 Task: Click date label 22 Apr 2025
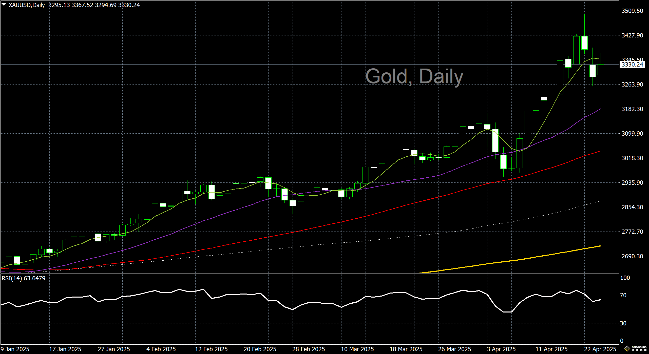(x=600, y=349)
